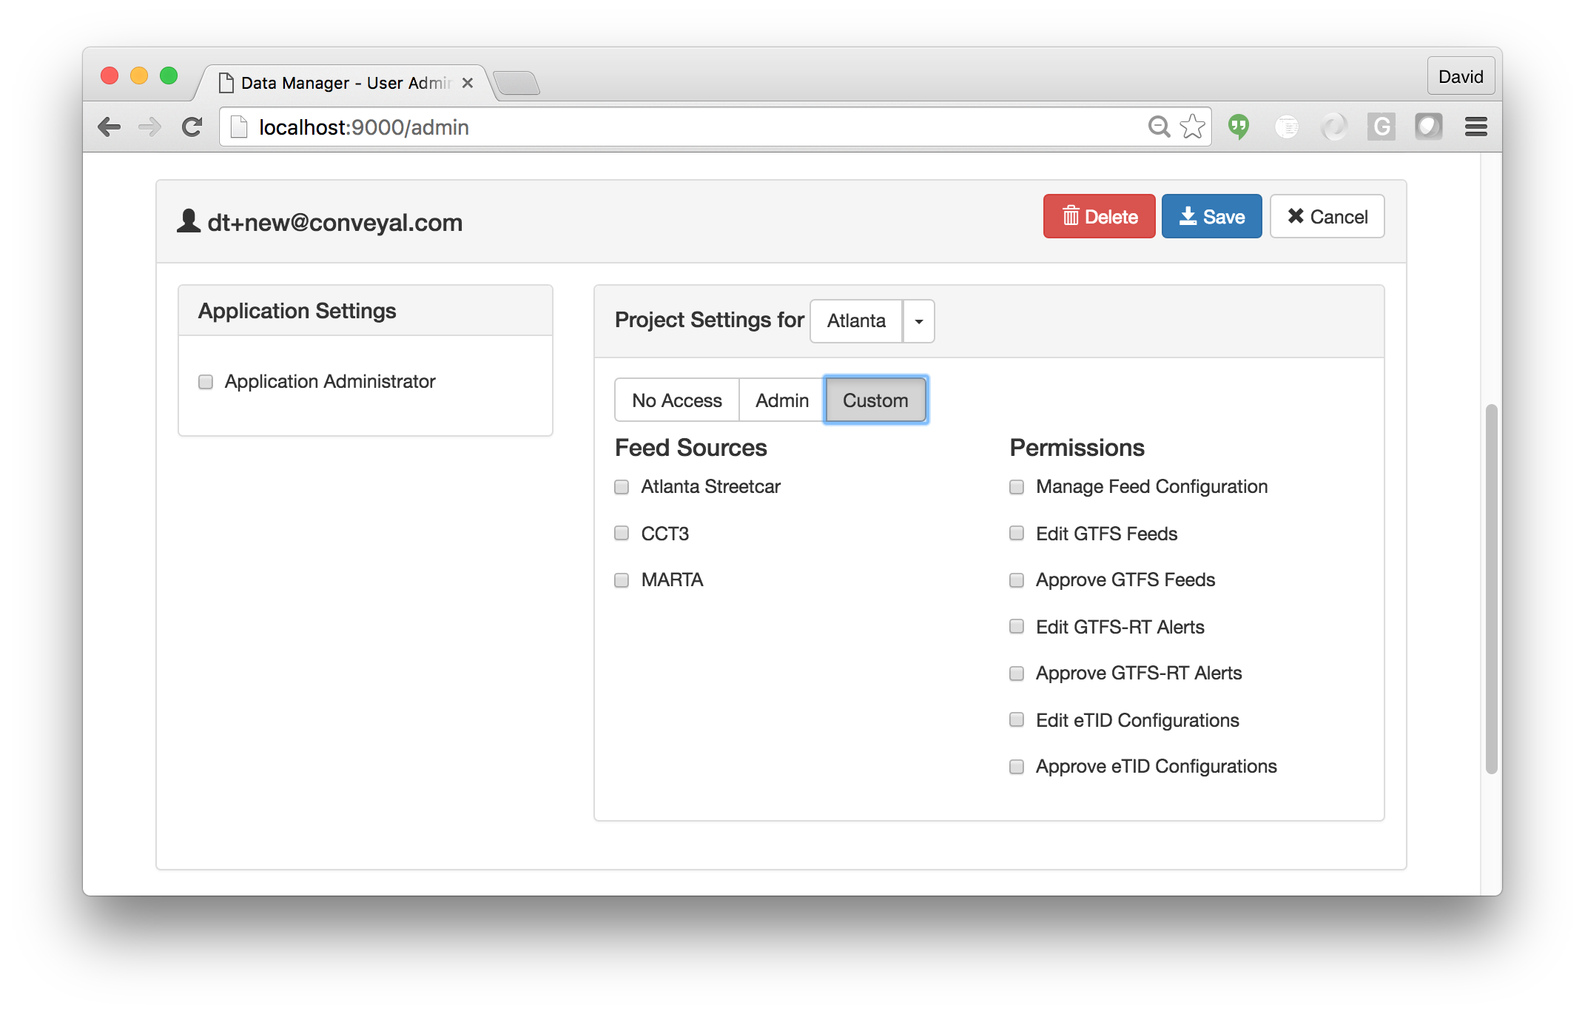Enable Manage Feed Configuration permission
Viewport: 1585px width, 1014px height.
tap(1017, 487)
